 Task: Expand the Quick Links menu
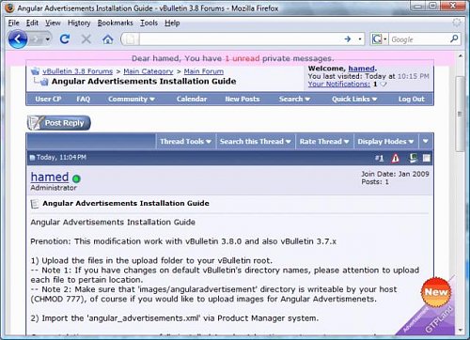[x=354, y=99]
